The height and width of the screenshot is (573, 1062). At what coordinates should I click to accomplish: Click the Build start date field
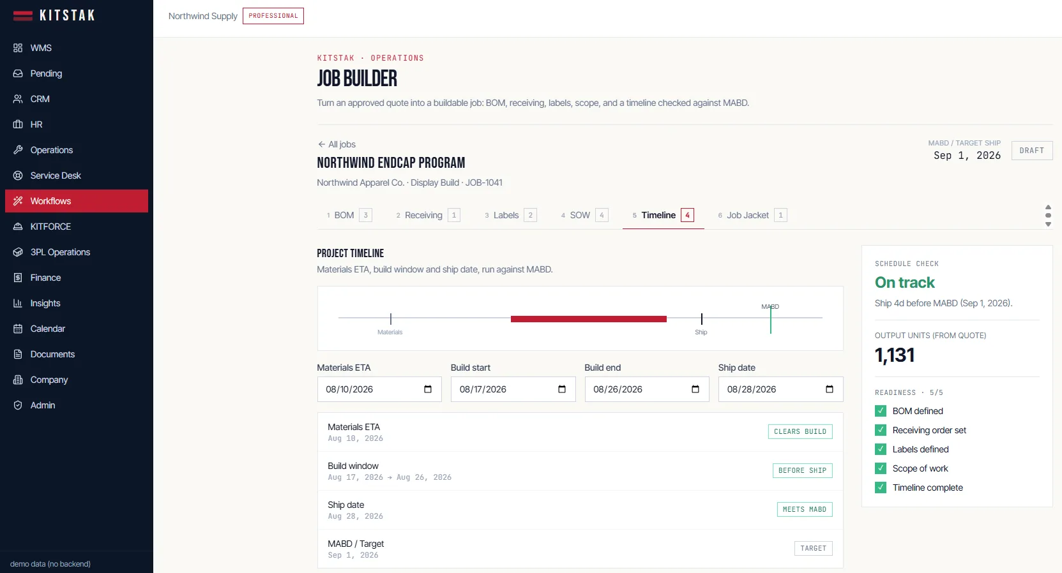[513, 389]
